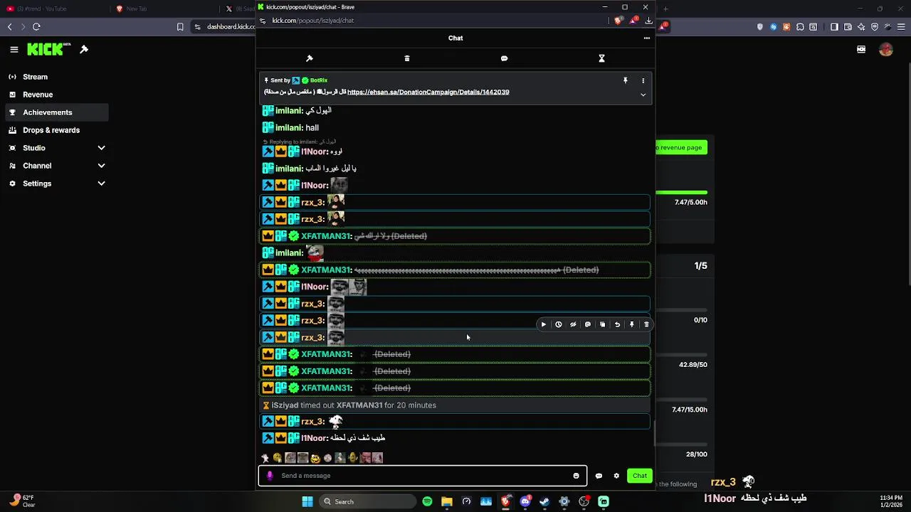Click play icon in message hover toolbar
Image resolution: width=911 pixels, height=512 pixels.
544,324
